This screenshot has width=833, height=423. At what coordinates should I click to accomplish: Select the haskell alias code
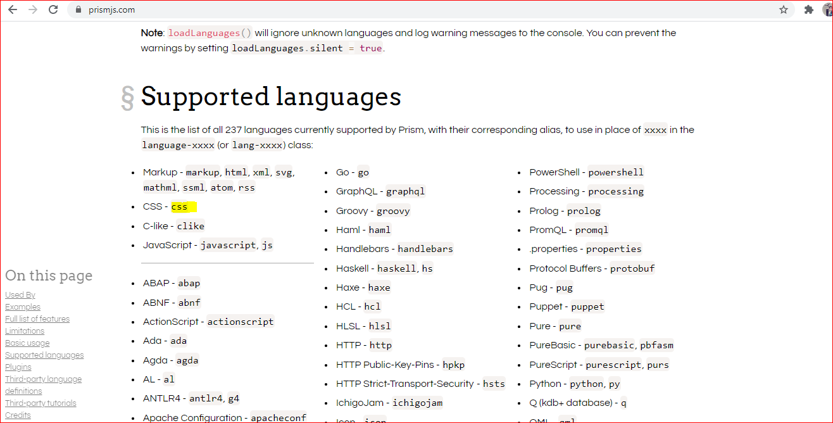click(397, 268)
